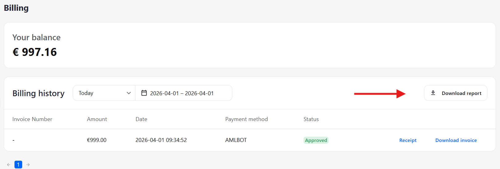Click the AMLBOT payment method cell
This screenshot has height=169, width=500.
click(x=236, y=140)
